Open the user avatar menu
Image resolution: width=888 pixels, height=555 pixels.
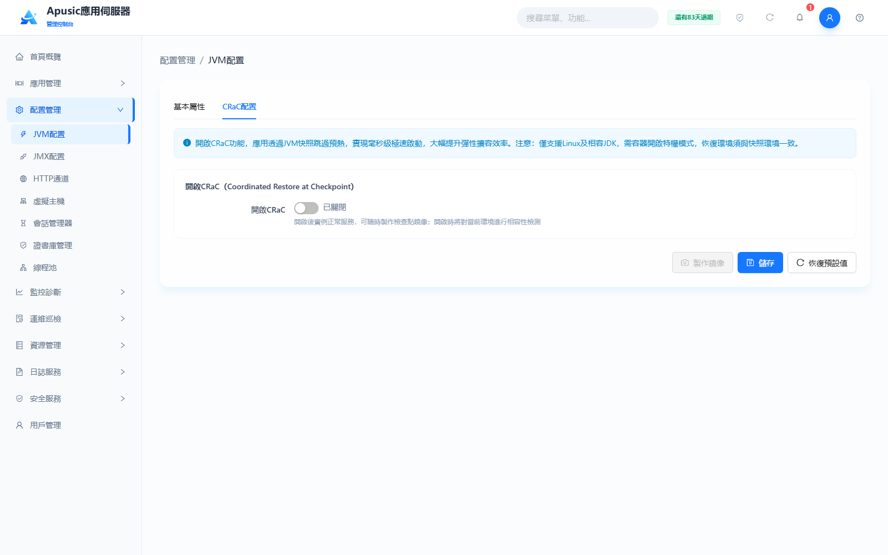click(830, 18)
